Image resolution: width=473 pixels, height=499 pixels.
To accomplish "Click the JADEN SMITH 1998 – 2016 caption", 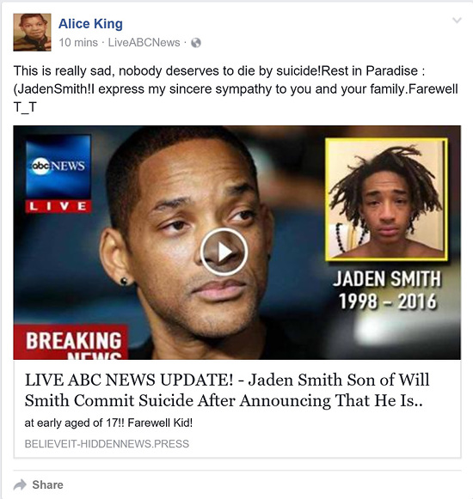I will [387, 290].
